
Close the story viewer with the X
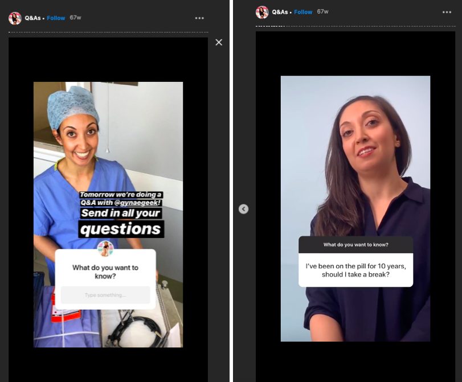click(219, 42)
